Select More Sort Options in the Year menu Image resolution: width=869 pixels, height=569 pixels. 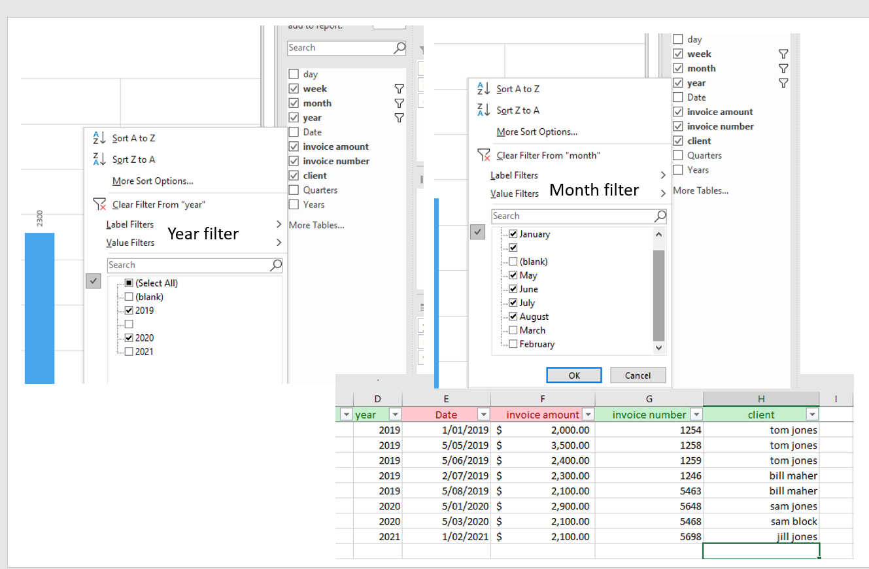[x=152, y=181]
